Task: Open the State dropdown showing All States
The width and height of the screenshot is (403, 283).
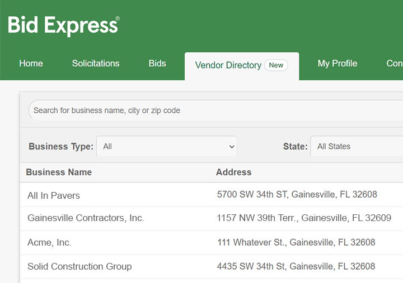Action: 356,146
